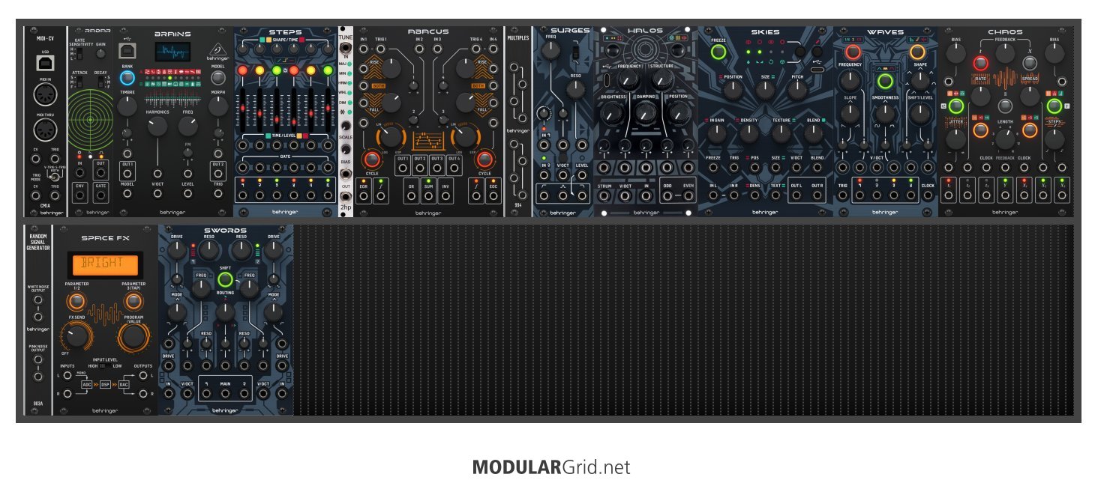Turn the Halos DAMPING knob
This screenshot has height=483, width=1104.
pos(645,112)
